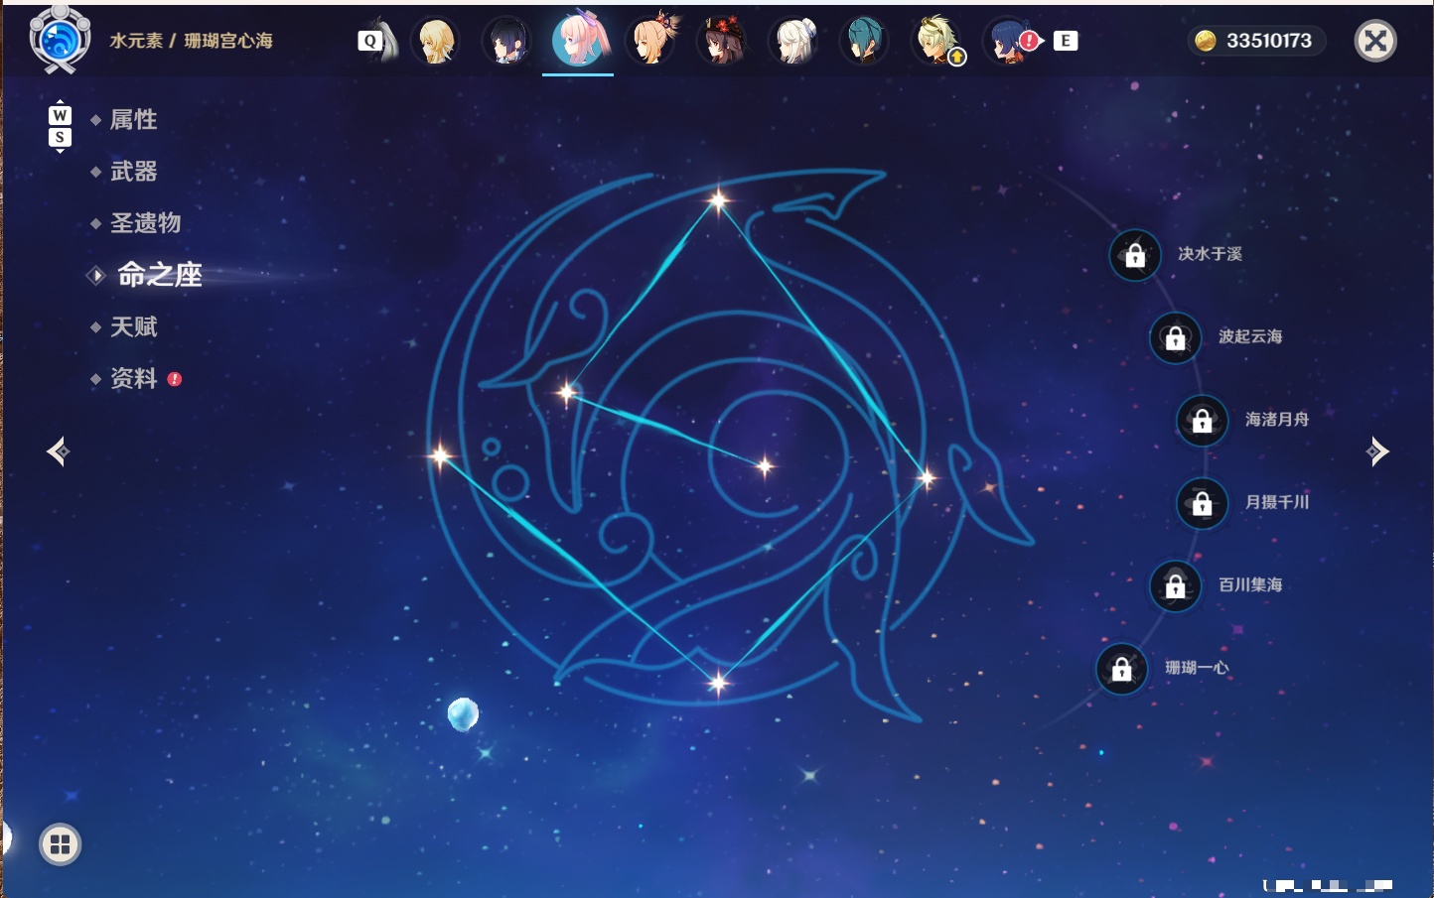The width and height of the screenshot is (1434, 898).
Task: Go to next character with right arrow
Action: point(1377,451)
